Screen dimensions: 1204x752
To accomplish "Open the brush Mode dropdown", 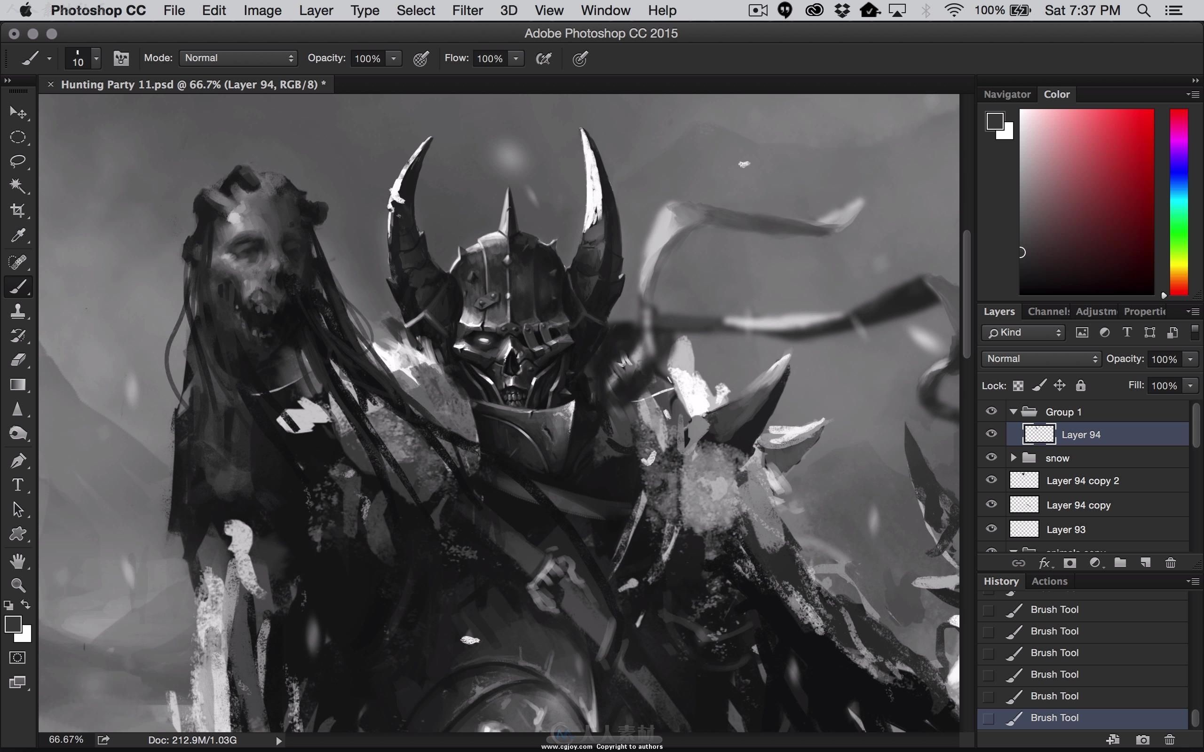I will click(238, 58).
